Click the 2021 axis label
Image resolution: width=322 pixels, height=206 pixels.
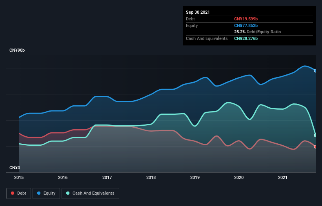tap(283, 177)
